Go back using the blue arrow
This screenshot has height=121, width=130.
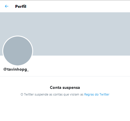click(x=7, y=6)
